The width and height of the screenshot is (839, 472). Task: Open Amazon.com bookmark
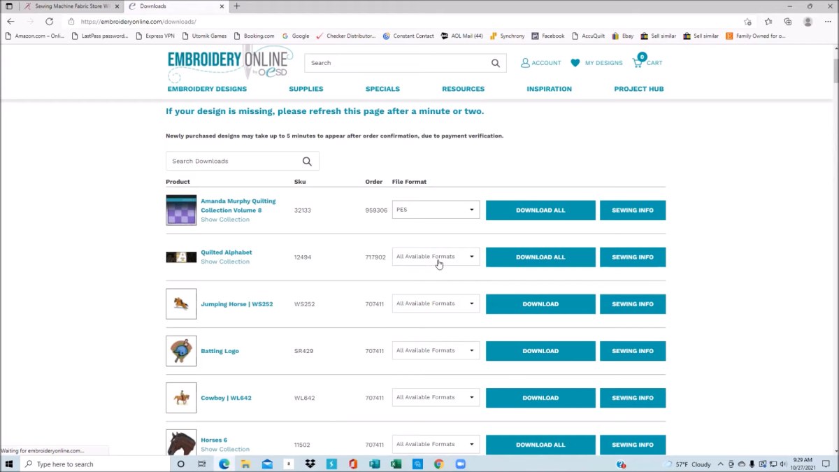click(x=35, y=36)
